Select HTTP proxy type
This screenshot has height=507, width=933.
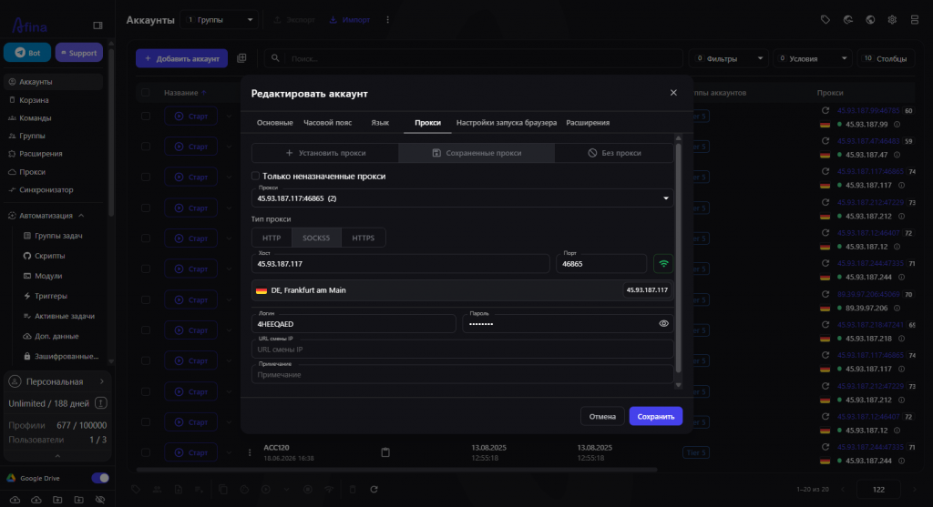[272, 238]
